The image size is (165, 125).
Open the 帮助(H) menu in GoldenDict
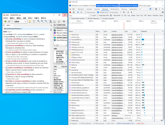[43, 18]
